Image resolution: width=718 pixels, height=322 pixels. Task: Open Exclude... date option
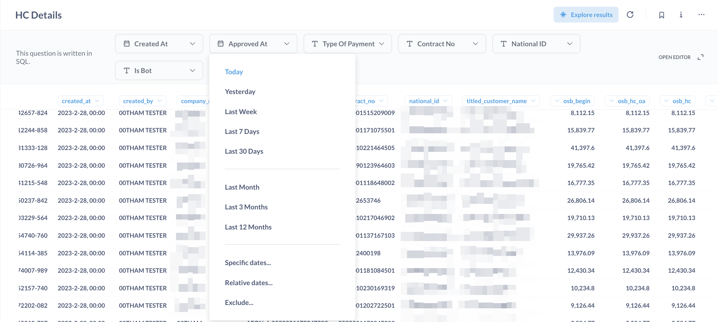coord(239,303)
